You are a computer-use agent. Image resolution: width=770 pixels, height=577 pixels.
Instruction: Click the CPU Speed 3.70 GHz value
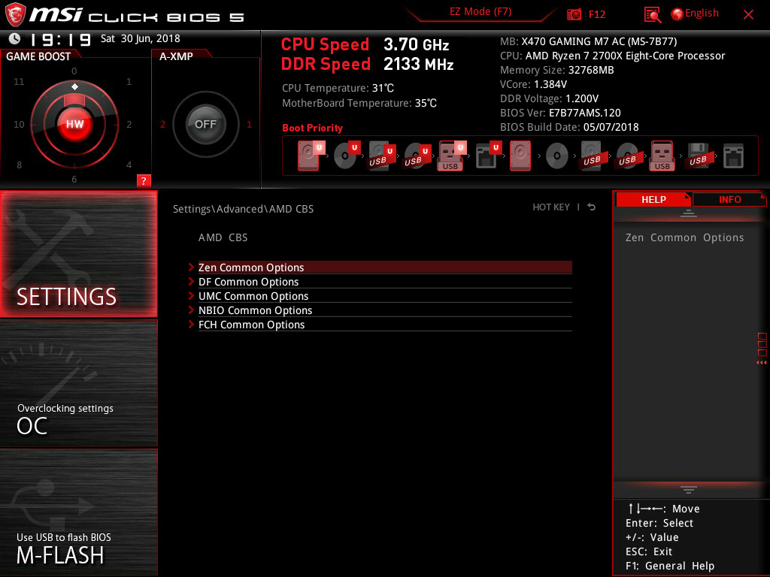click(416, 44)
